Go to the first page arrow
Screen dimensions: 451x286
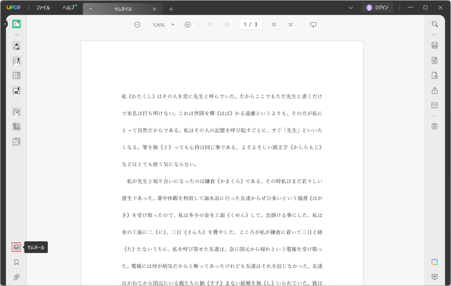click(210, 25)
